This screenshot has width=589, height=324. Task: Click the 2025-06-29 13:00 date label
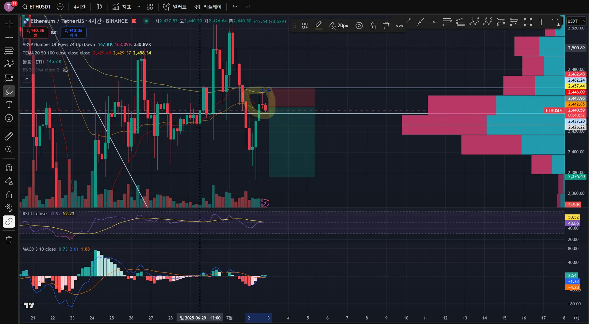[x=200, y=318]
